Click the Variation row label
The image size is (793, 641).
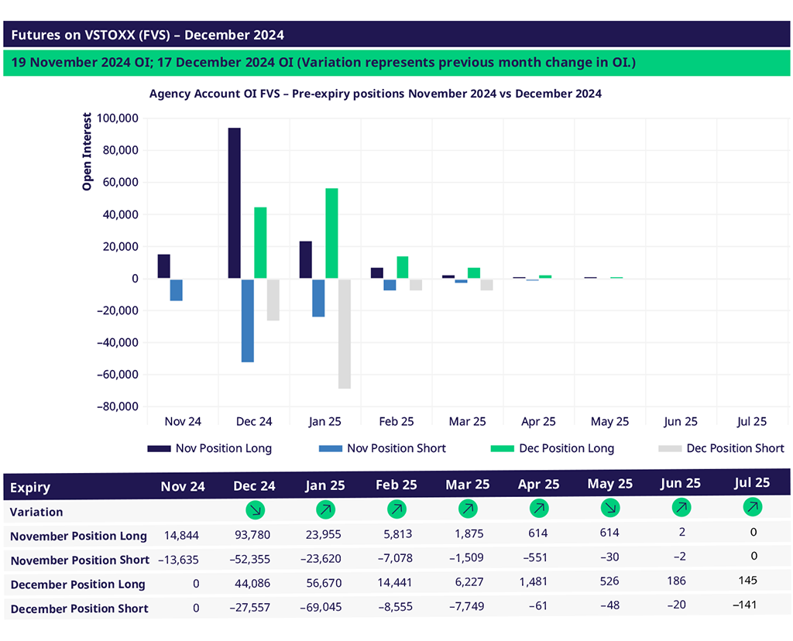pyautogui.click(x=36, y=512)
